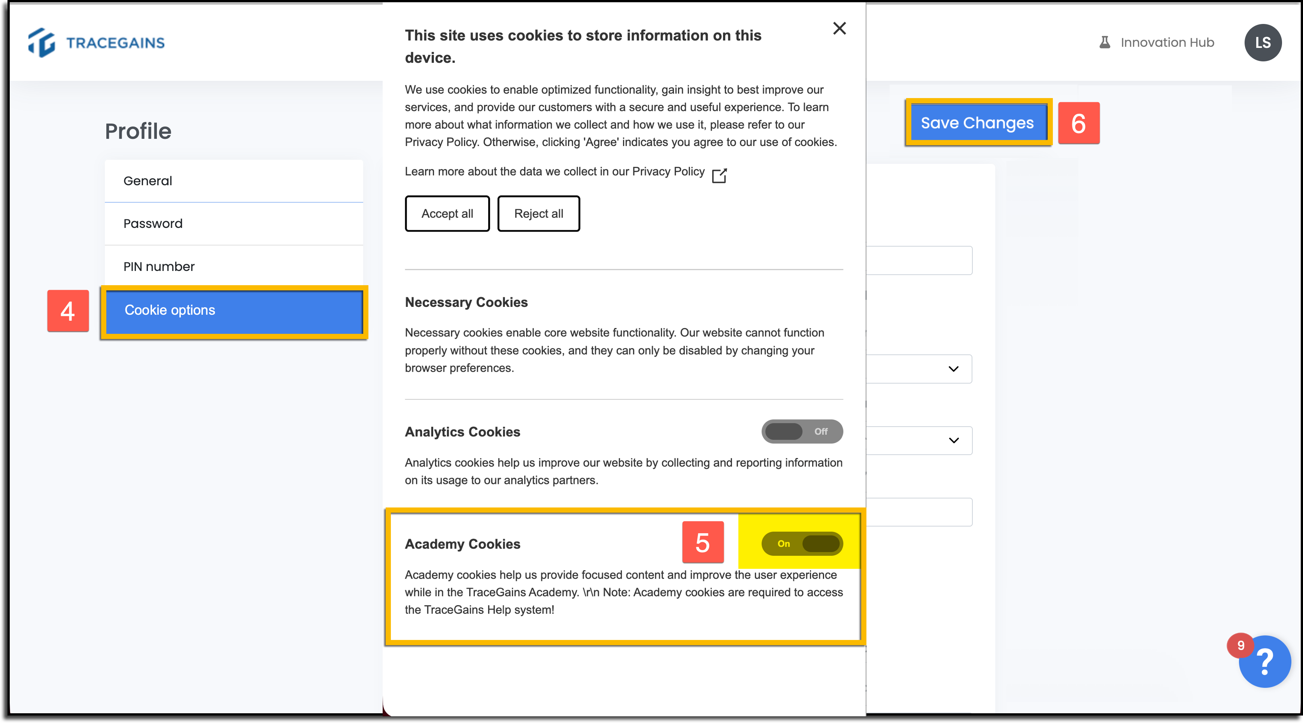The width and height of the screenshot is (1303, 723).
Task: Click the red 9 notification badge
Action: tap(1240, 645)
